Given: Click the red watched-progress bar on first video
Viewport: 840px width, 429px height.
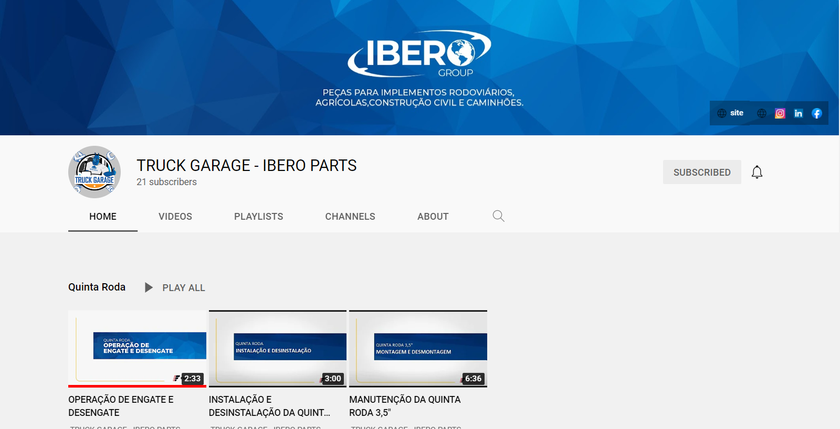Looking at the screenshot, I should [x=137, y=386].
